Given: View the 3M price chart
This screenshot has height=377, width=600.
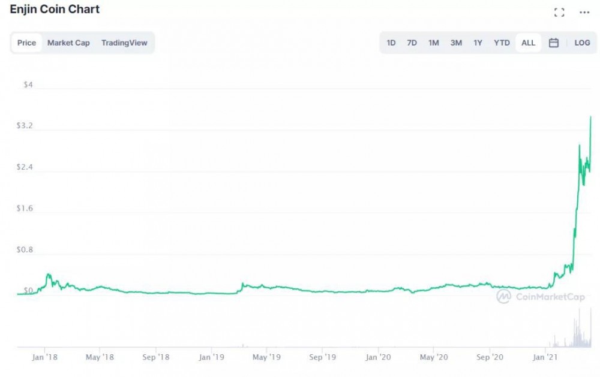Looking at the screenshot, I should (x=456, y=43).
